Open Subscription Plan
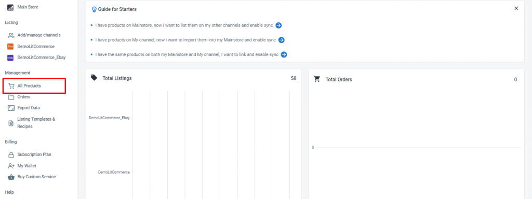The width and height of the screenshot is (532, 199). [x=34, y=154]
